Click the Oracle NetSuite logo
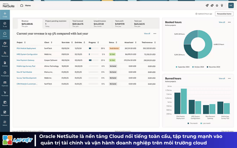 pyautogui.click(x=9, y=5)
